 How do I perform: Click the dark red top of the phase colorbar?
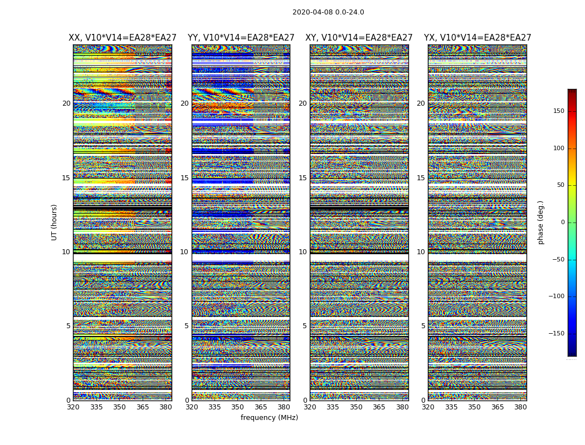pyautogui.click(x=572, y=92)
